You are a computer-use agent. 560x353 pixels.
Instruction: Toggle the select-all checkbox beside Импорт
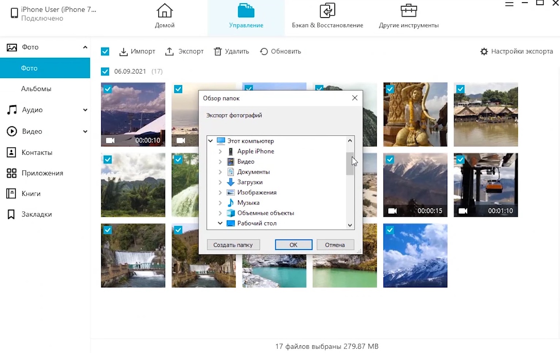tap(105, 52)
